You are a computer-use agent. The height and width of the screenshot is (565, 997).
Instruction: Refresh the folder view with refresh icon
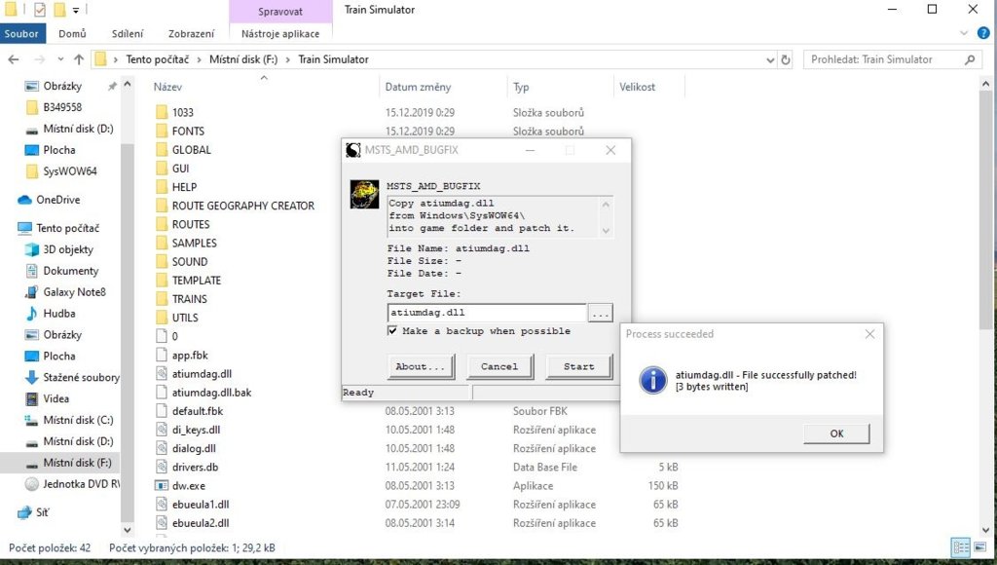[x=787, y=59]
